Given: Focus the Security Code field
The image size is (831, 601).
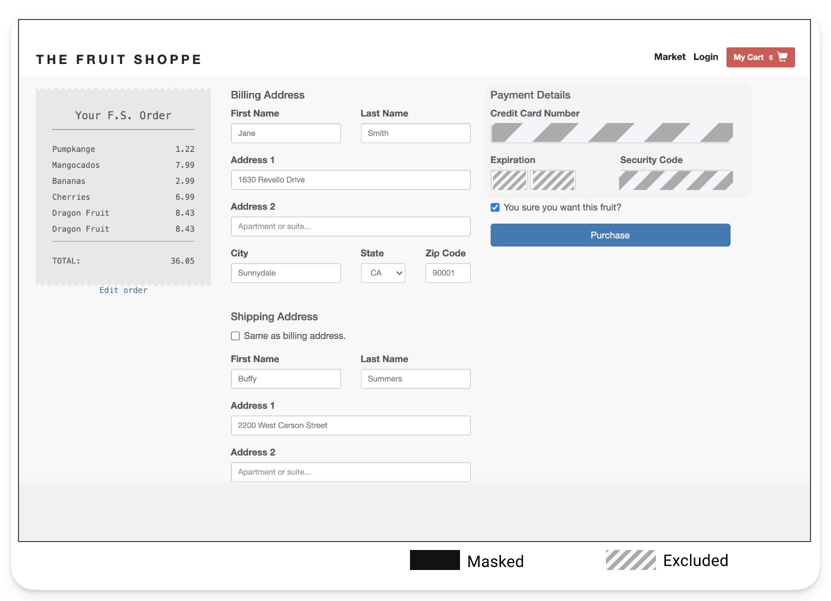Looking at the screenshot, I should pos(675,180).
